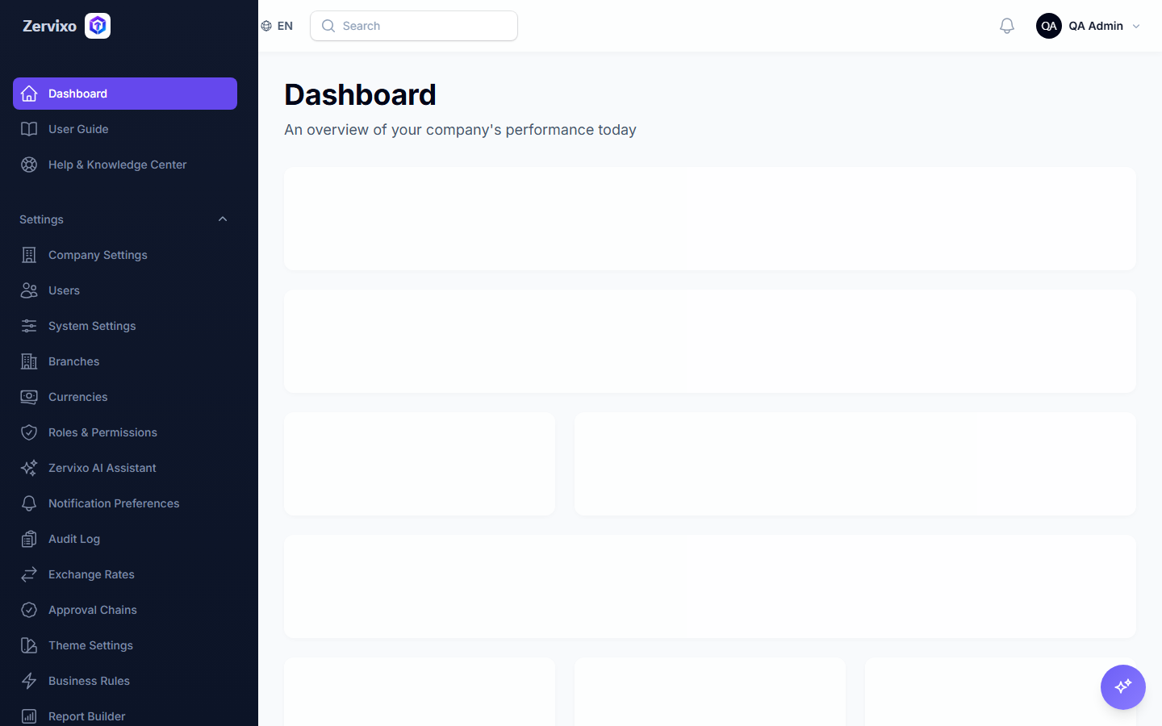Screen dimensions: 1162x726
Task: Click the Zervixo logo icon
Action: (98, 26)
